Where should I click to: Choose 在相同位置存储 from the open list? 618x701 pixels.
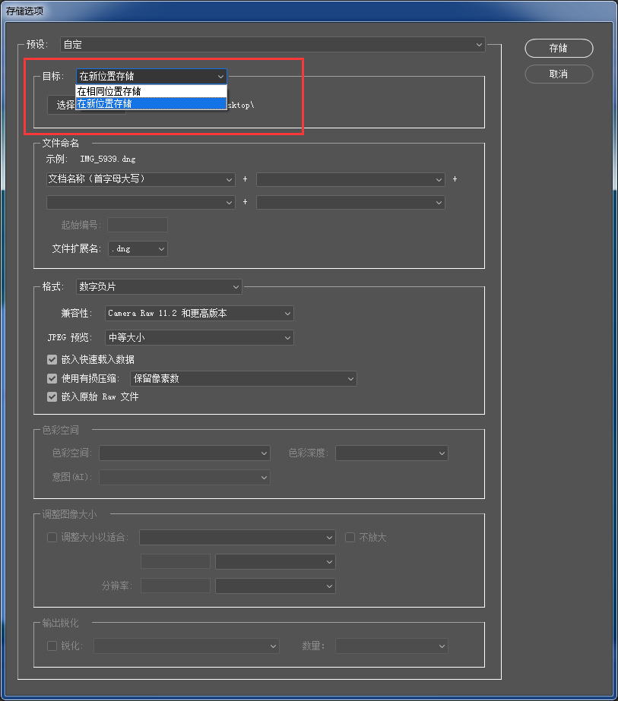pos(151,91)
